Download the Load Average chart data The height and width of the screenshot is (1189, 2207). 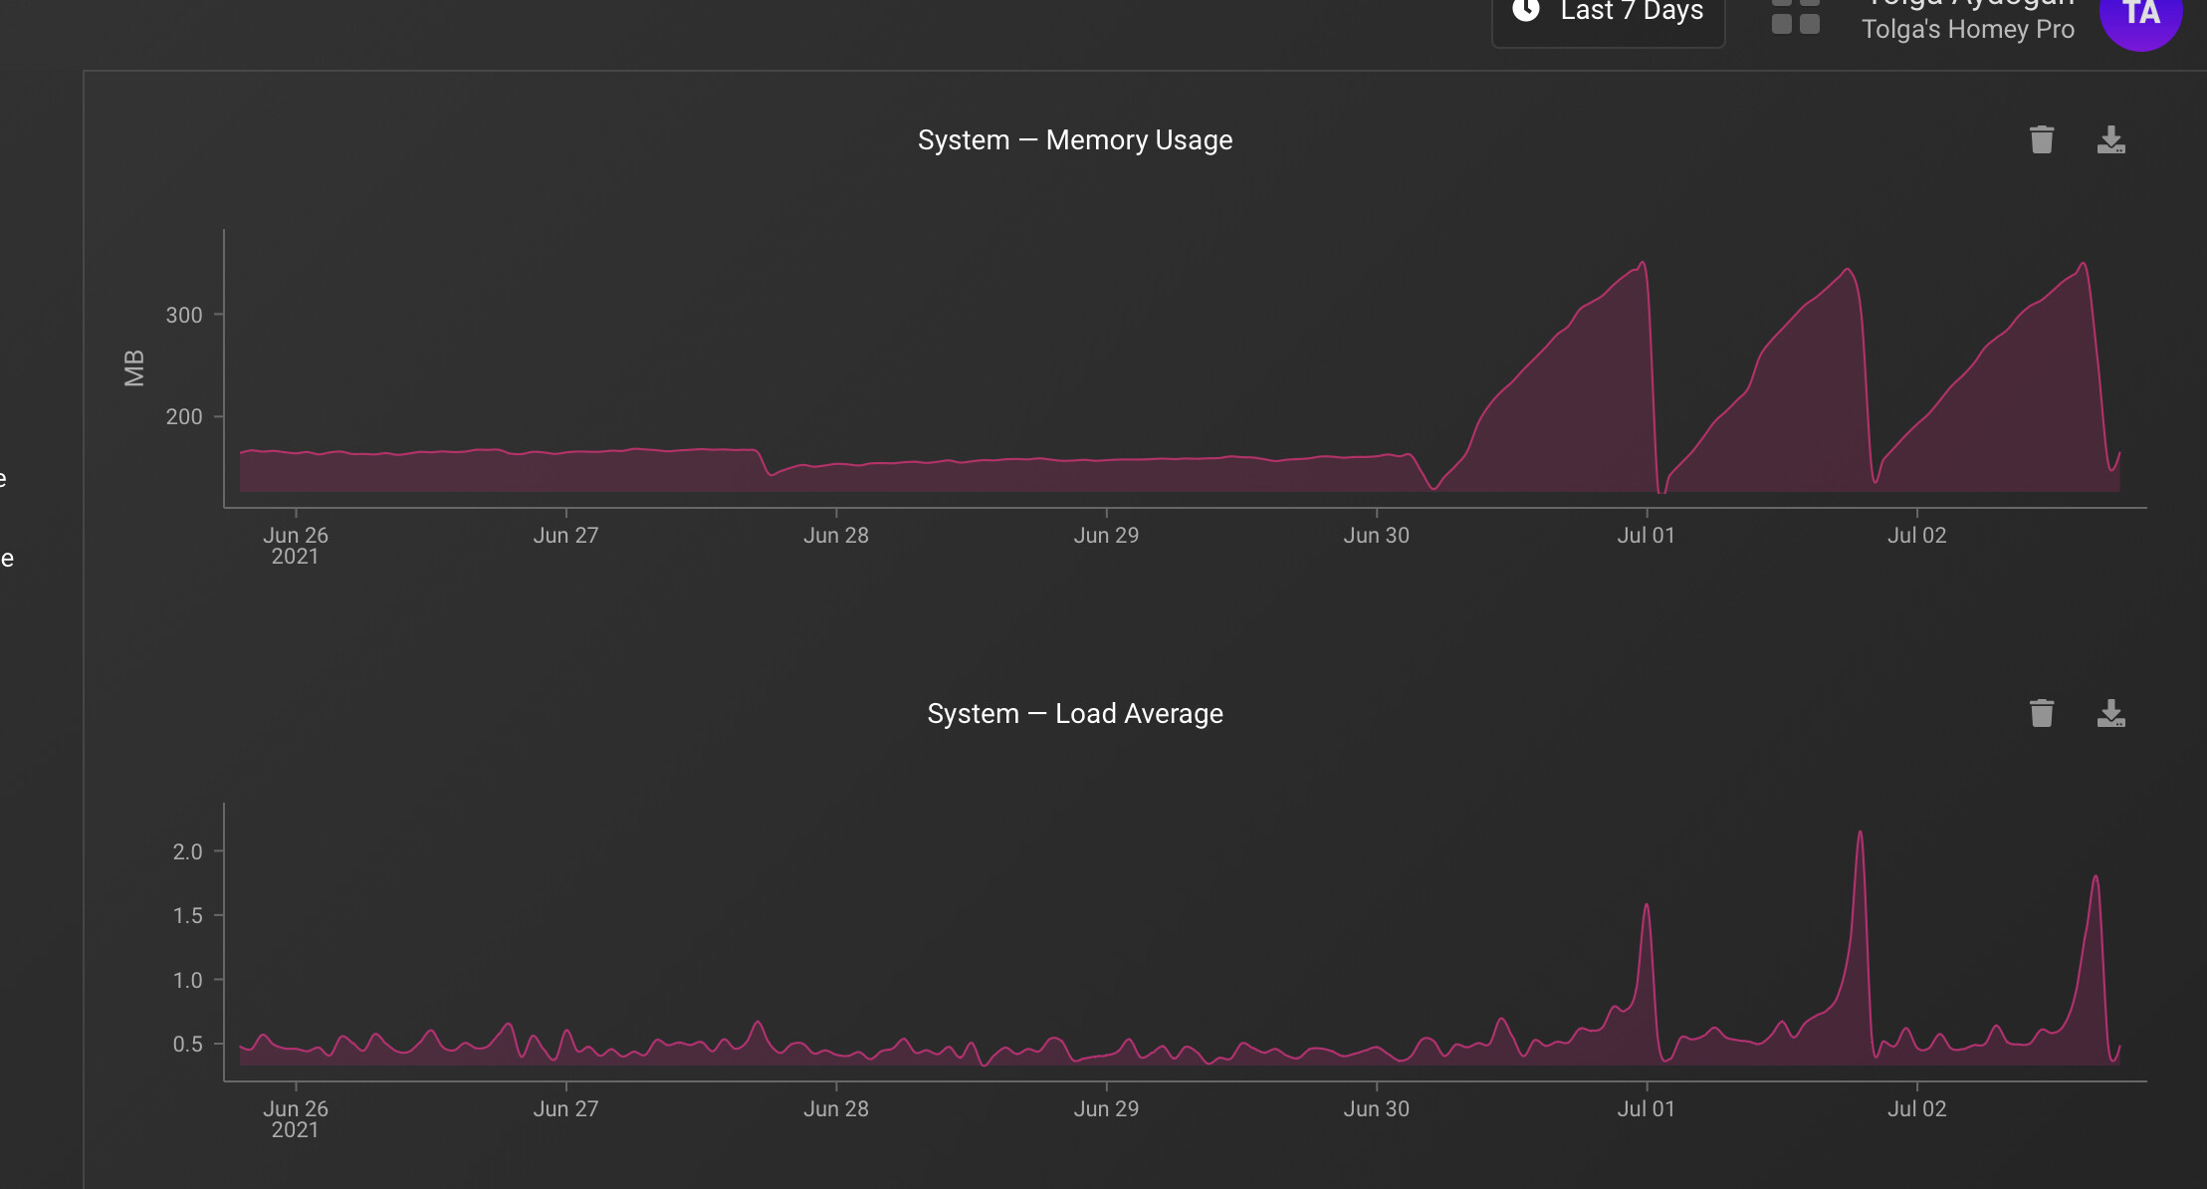pyautogui.click(x=2110, y=713)
